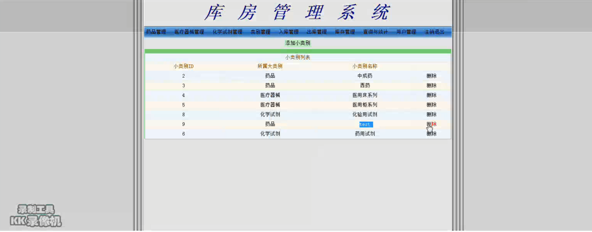Open the 医疗器械管理 menu
Viewport: 592px width, 232px height.
click(189, 32)
